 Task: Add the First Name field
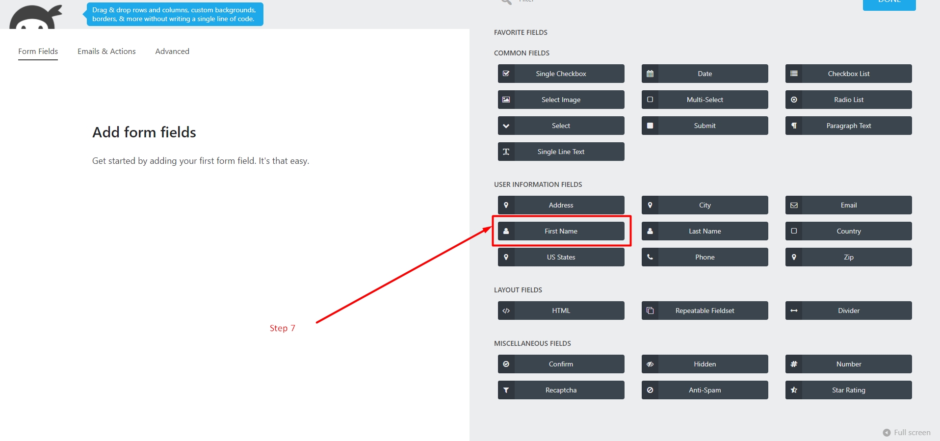tap(561, 231)
